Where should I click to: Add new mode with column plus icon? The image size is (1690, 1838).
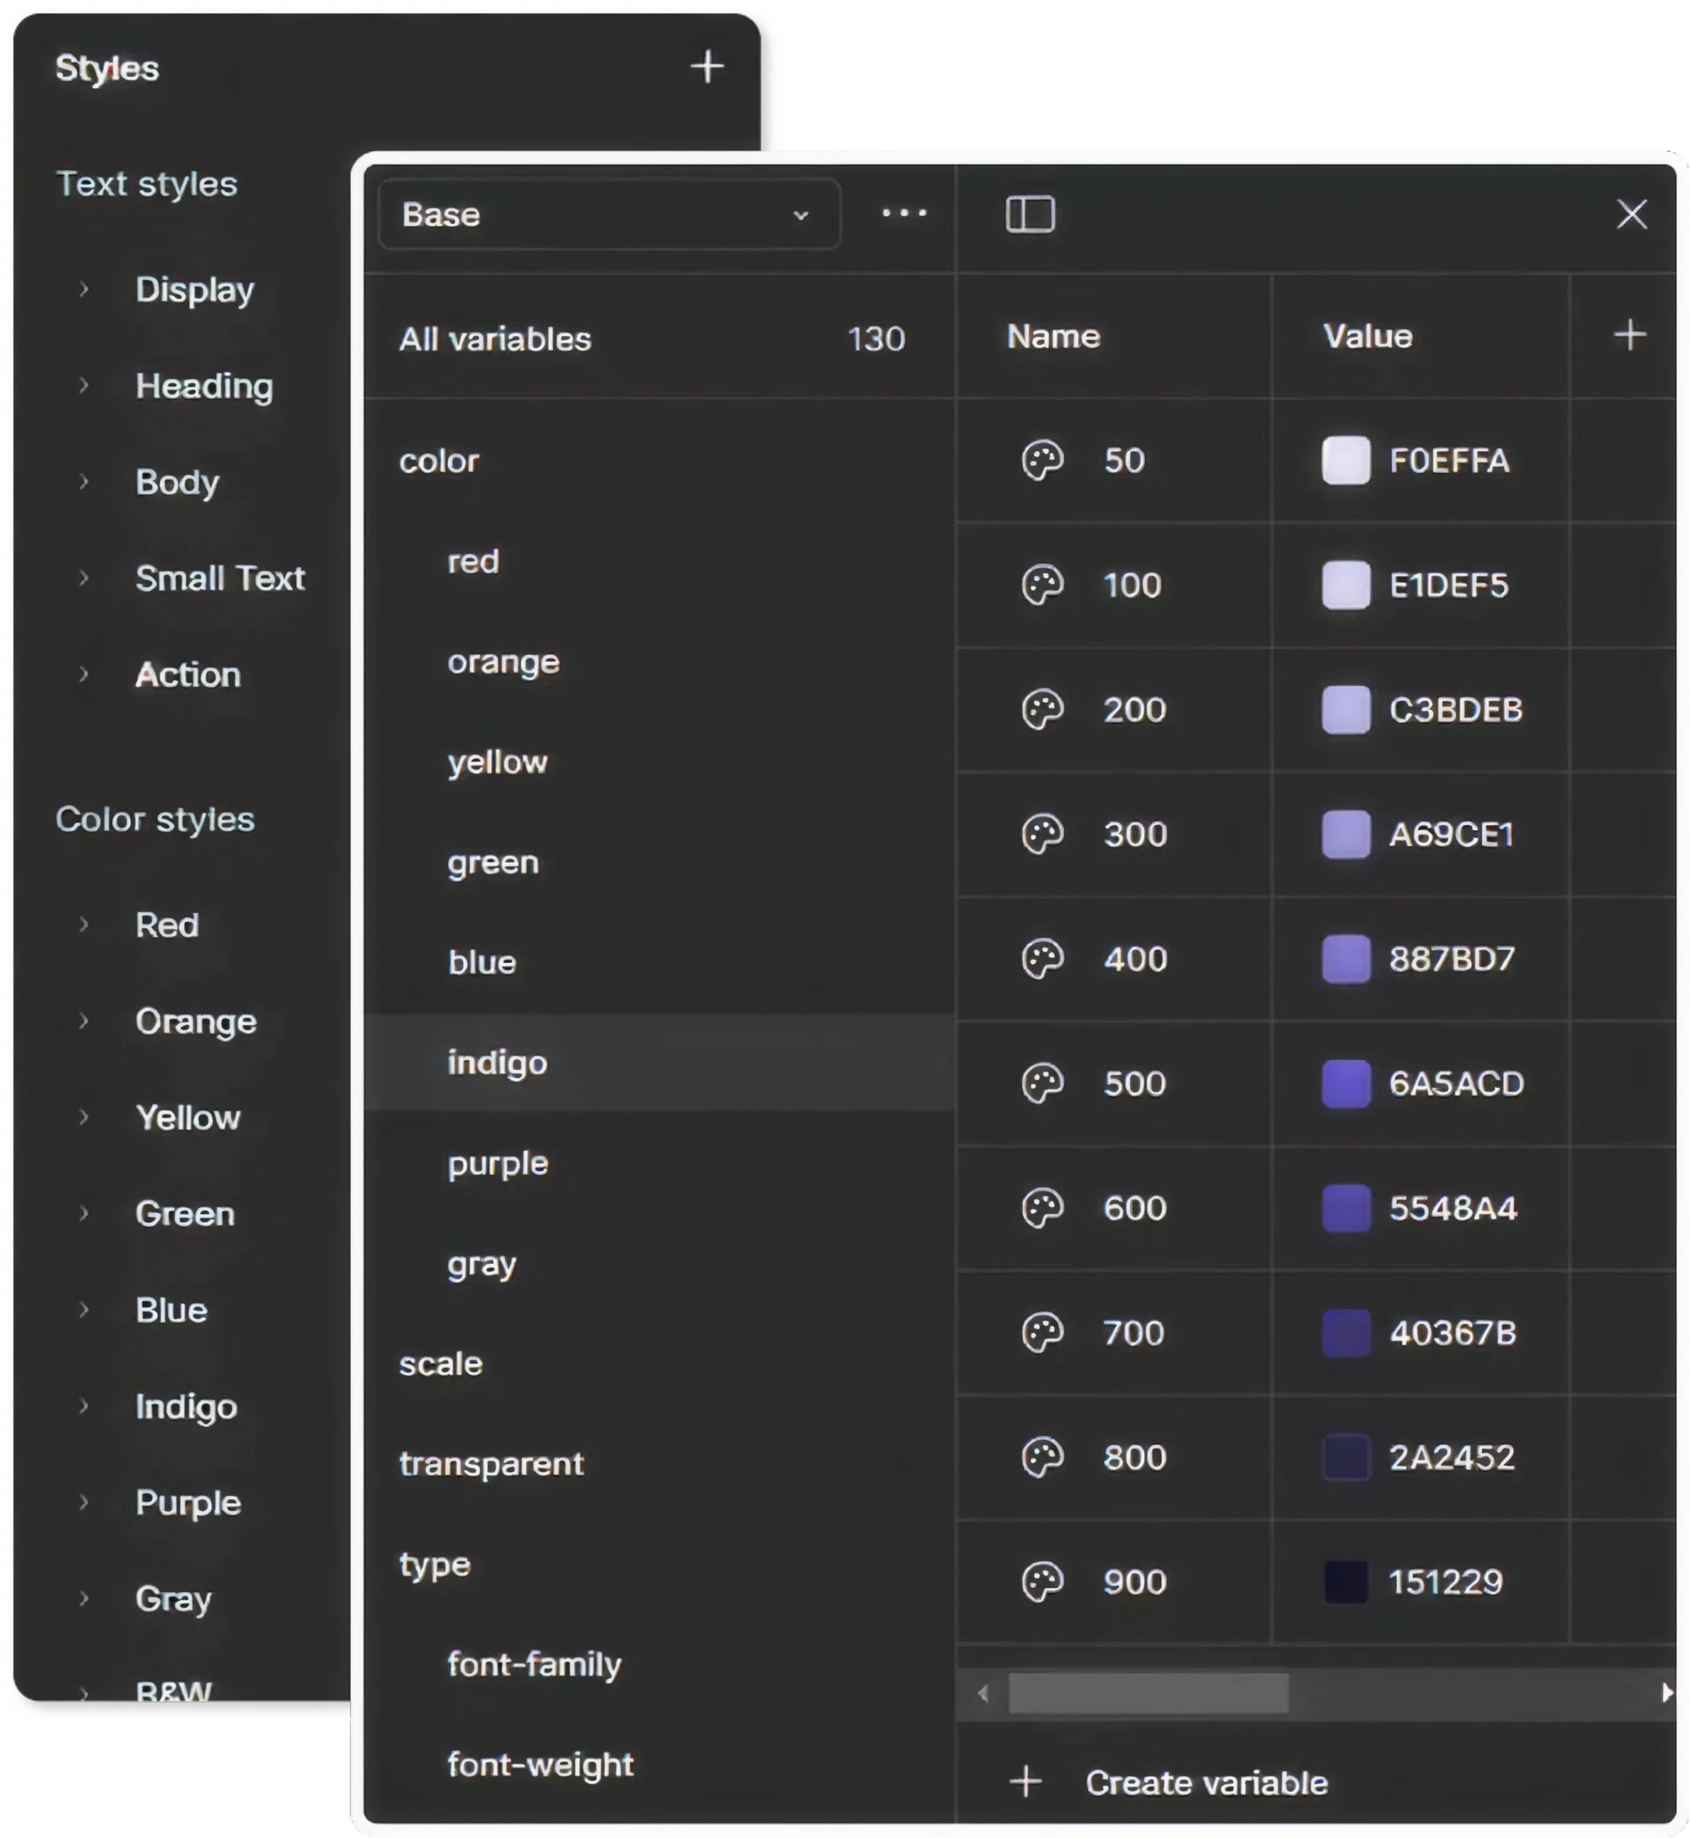click(1628, 335)
